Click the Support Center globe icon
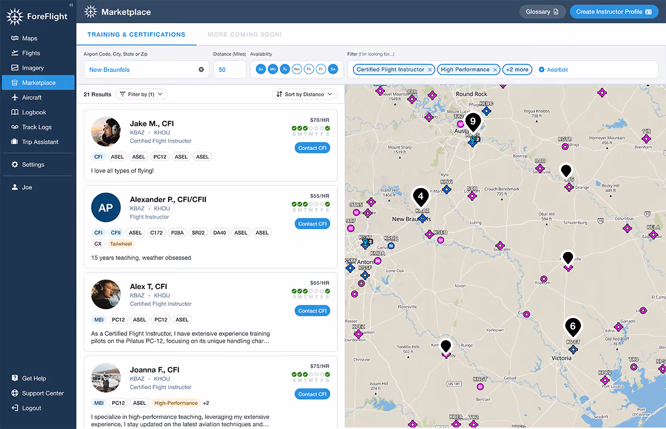 [15, 393]
